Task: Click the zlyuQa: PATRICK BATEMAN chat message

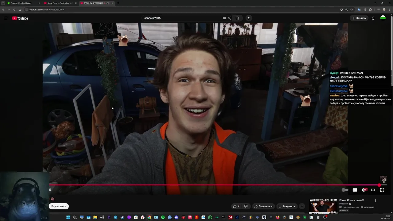Action: click(x=346, y=73)
